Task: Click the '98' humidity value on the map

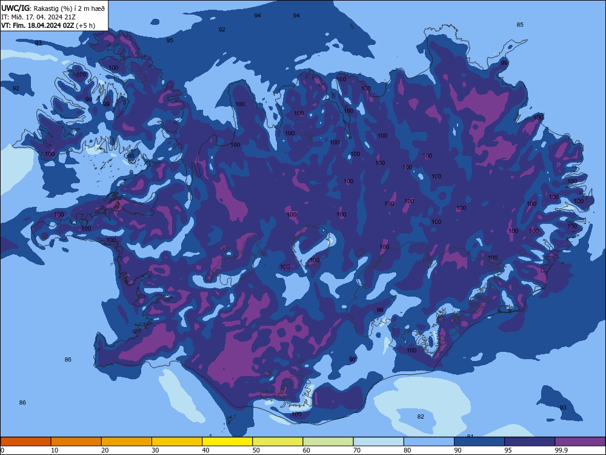Action: coord(380,310)
